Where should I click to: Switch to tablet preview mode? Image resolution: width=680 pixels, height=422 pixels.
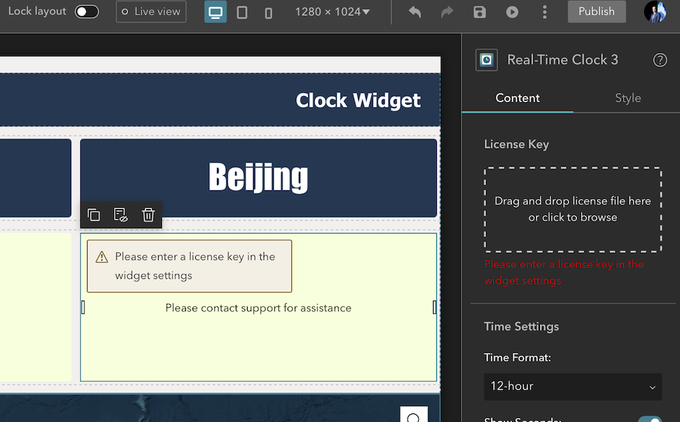(241, 11)
